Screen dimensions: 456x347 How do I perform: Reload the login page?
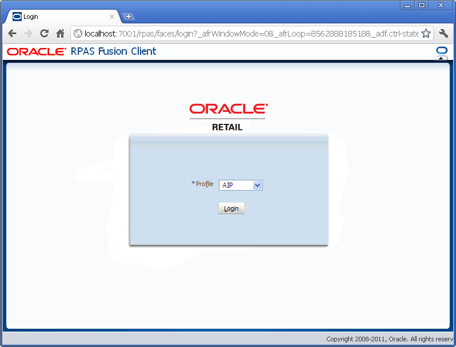(44, 34)
